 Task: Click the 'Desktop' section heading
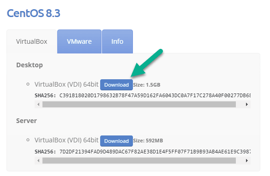tap(30, 65)
